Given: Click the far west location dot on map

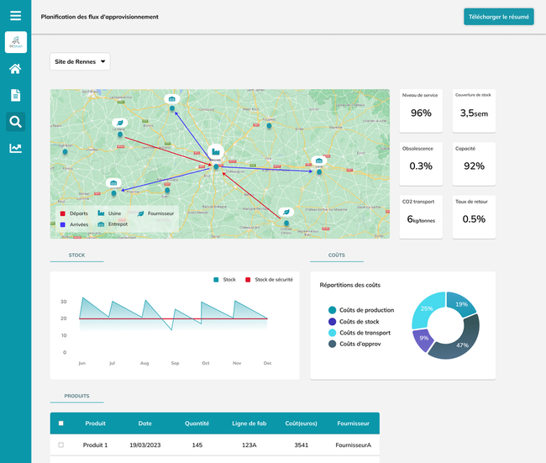Looking at the screenshot, I should point(65,151).
